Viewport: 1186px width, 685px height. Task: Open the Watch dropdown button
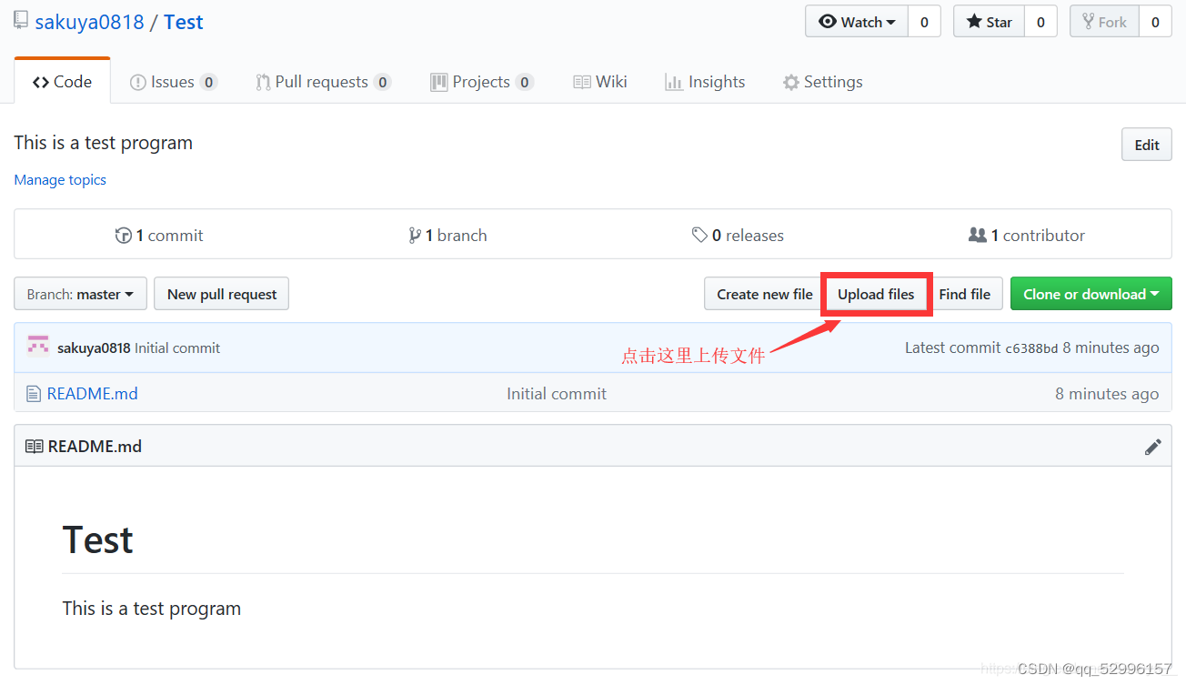click(857, 22)
